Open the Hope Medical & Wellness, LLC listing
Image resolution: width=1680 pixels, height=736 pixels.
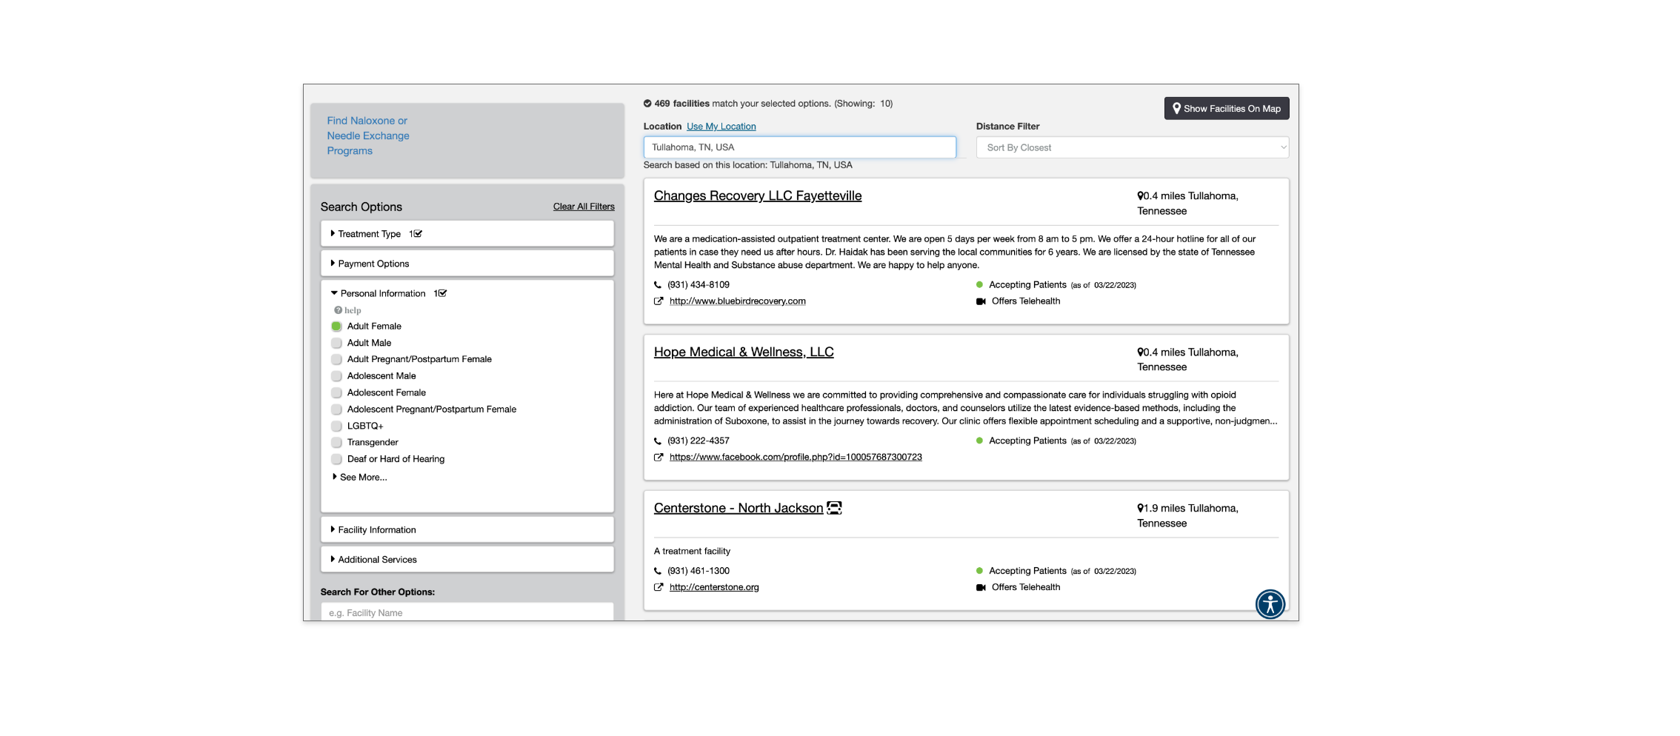click(x=744, y=352)
